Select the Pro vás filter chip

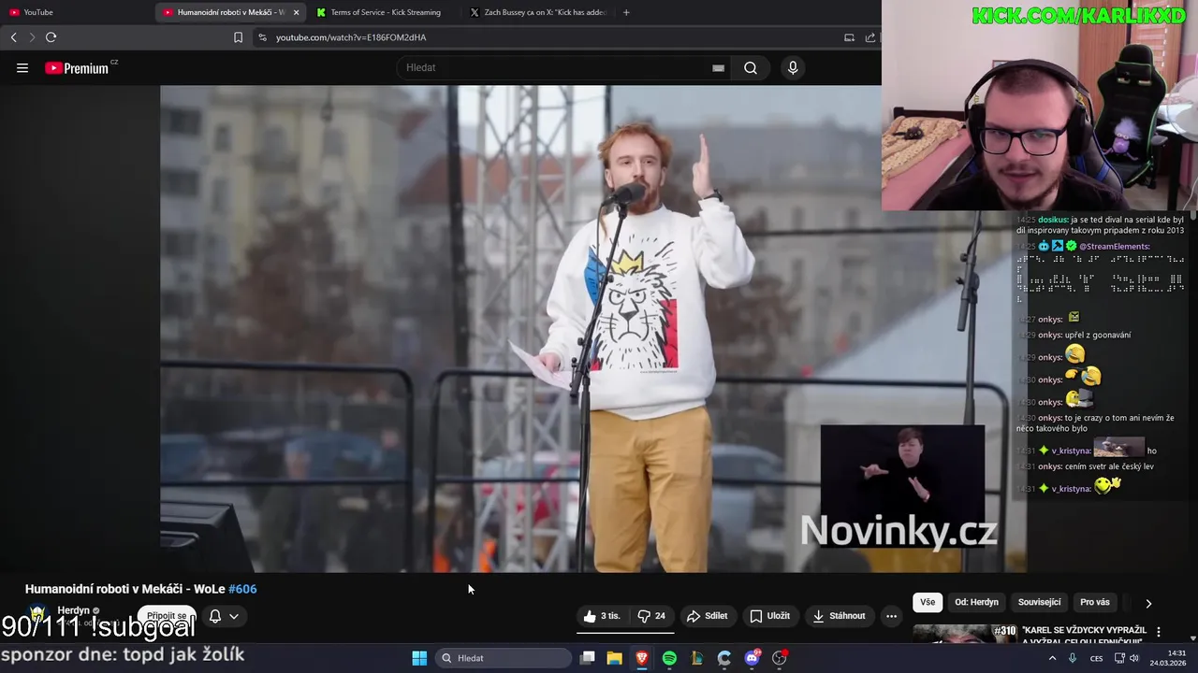(x=1095, y=602)
